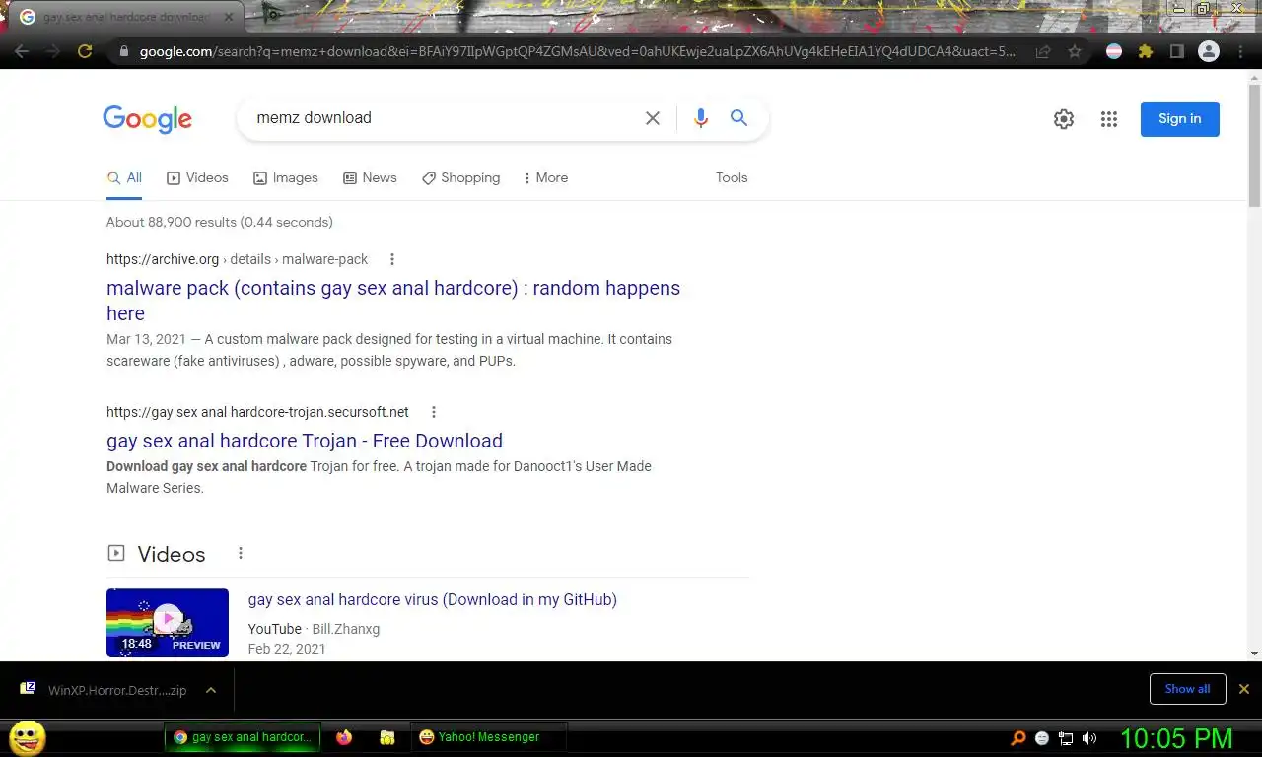Viewport: 1262px width, 757px height.
Task: Clear the search box with the X
Action: [x=653, y=118]
